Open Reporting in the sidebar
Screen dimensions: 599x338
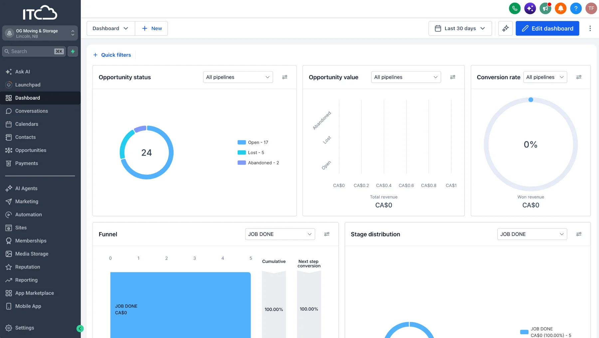(40, 280)
